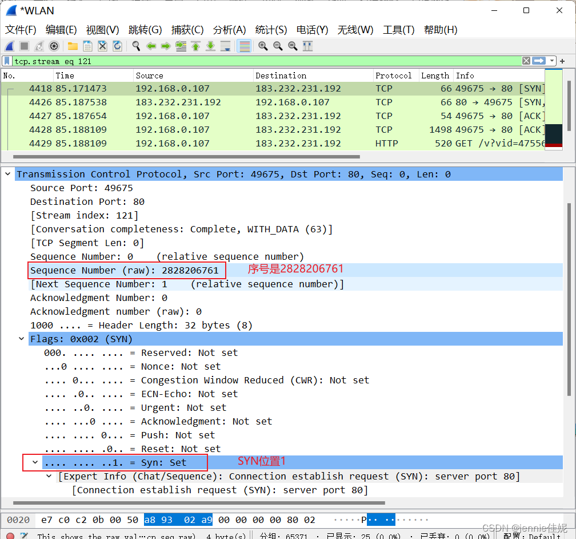Image resolution: width=576 pixels, height=539 pixels.
Task: Start a new packet capture
Action: tap(10, 46)
